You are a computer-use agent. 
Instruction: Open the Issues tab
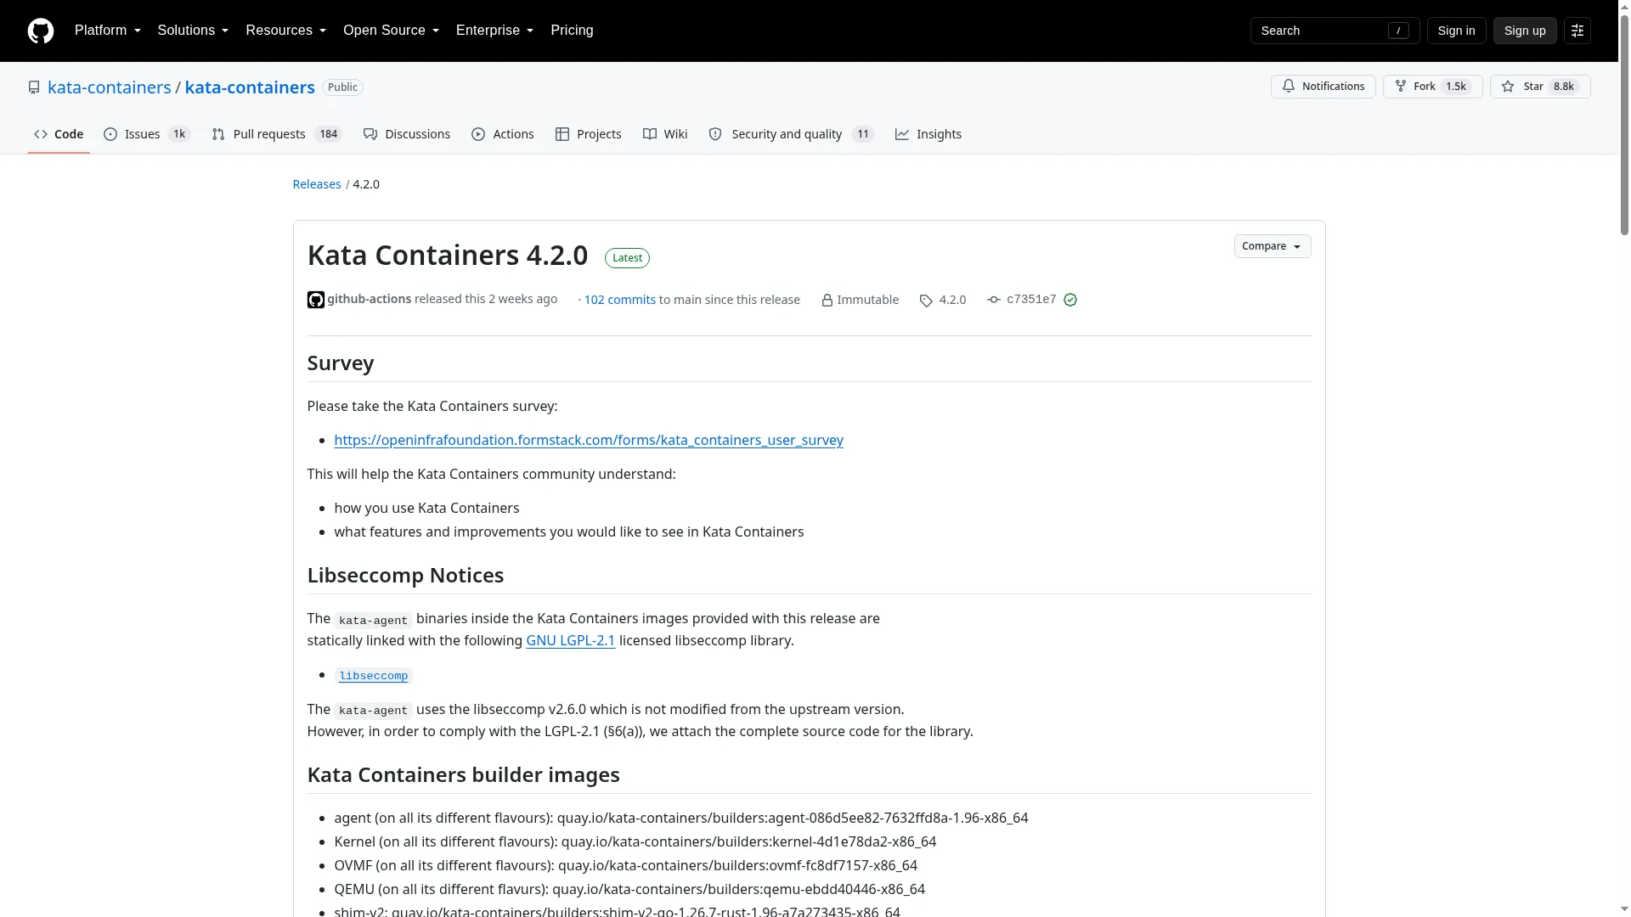(147, 134)
